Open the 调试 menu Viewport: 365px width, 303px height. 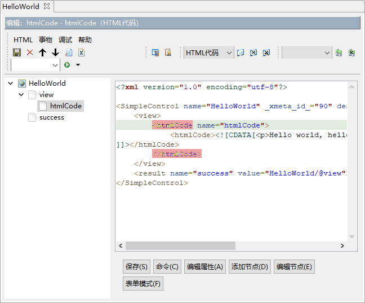65,40
